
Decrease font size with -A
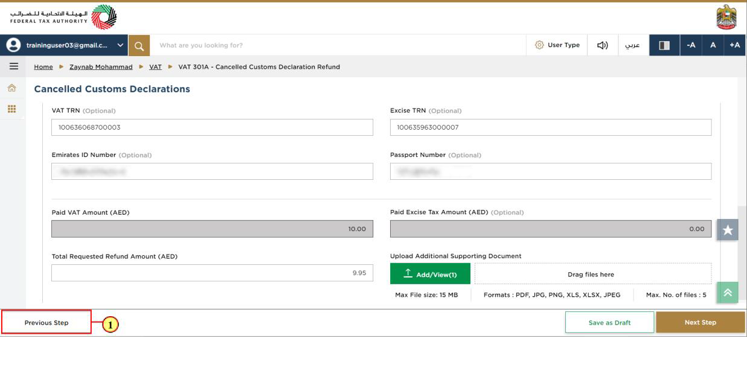tap(691, 45)
